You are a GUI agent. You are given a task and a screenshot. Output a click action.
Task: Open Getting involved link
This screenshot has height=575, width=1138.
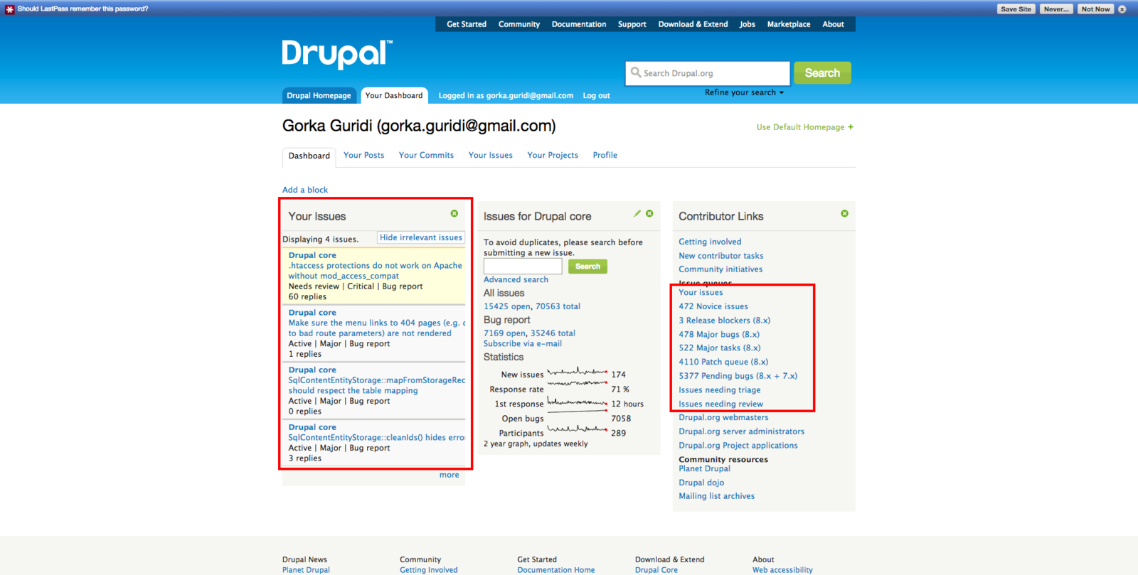coord(710,242)
